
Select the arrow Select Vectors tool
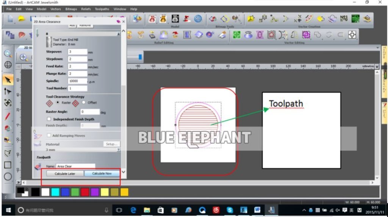[x=8, y=80]
